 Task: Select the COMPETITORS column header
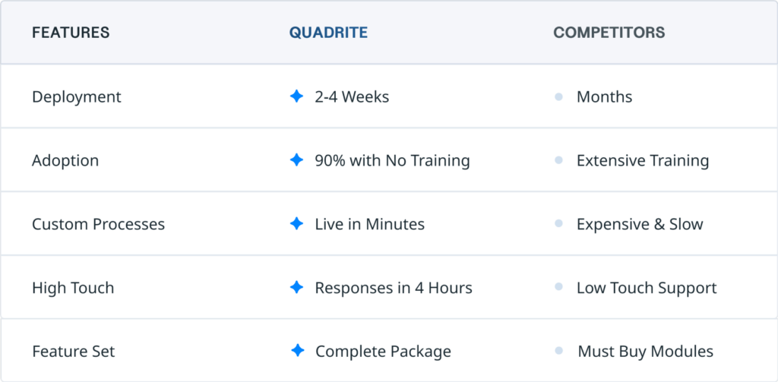tap(609, 33)
